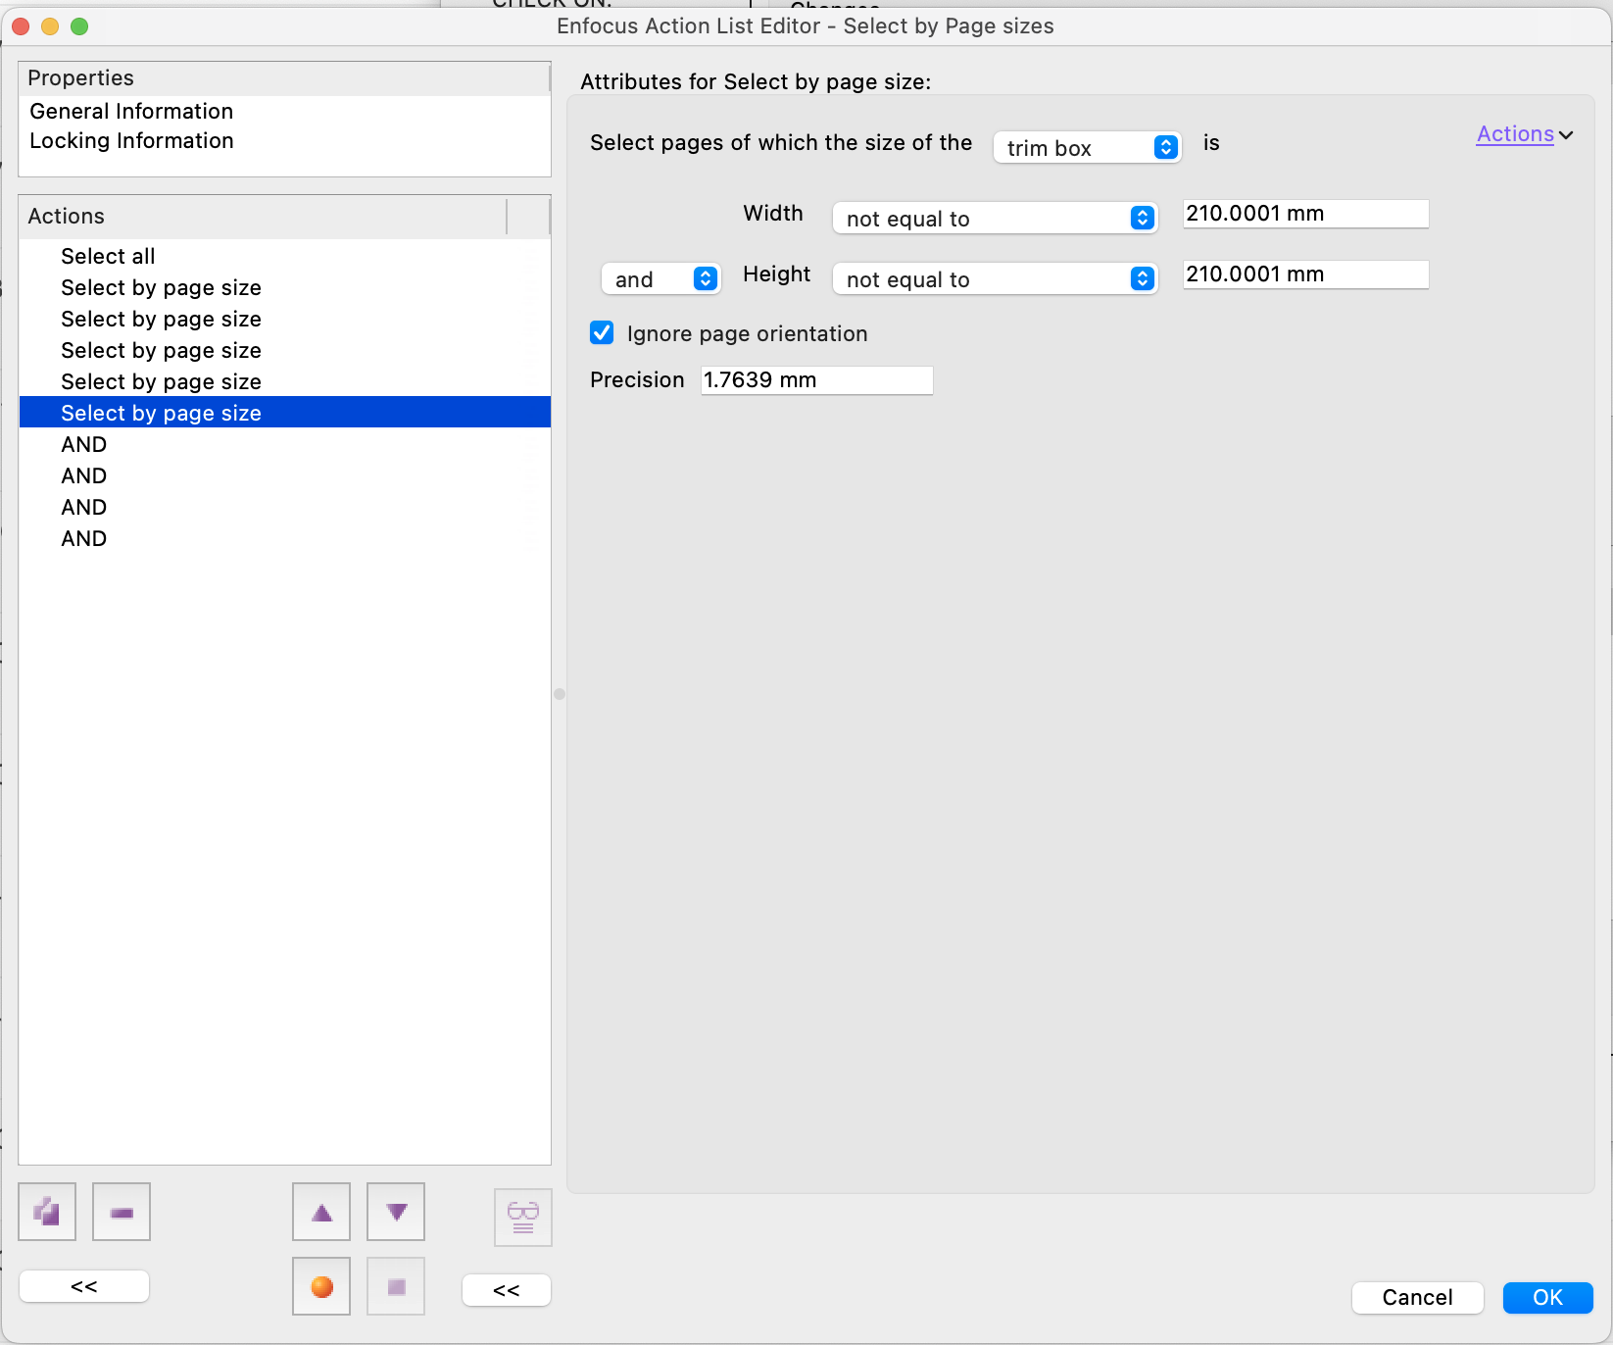Select General Information in Properties
This screenshot has height=1345, width=1613.
(131, 111)
